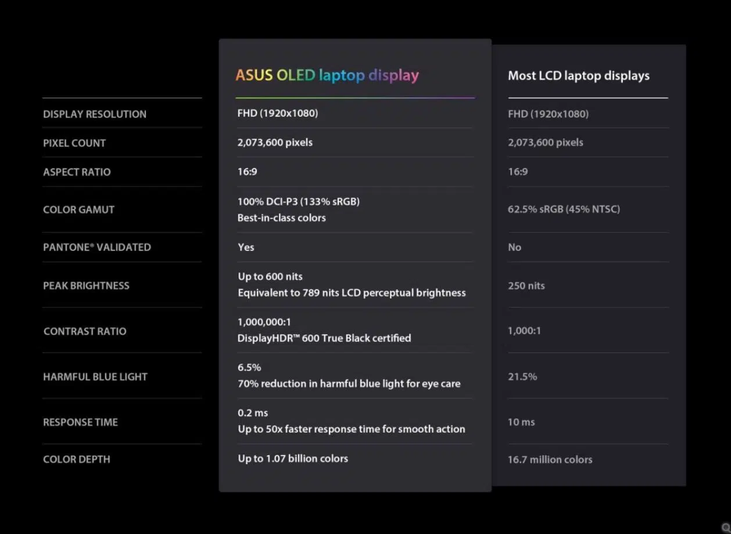Click the 'ASUS OLED laptop display' heading
Viewport: 731px width, 534px height.
(x=327, y=76)
